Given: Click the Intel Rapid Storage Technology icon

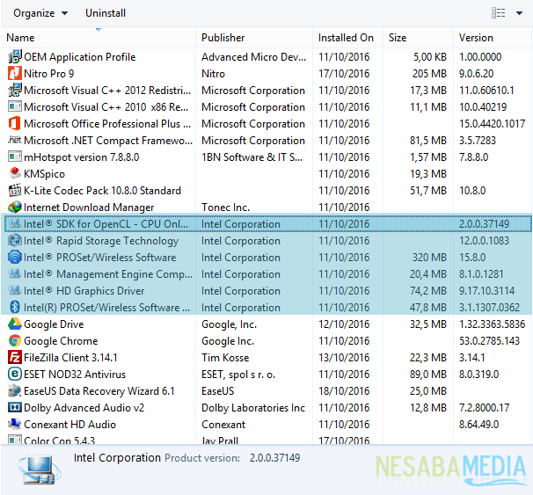Looking at the screenshot, I should [15, 240].
